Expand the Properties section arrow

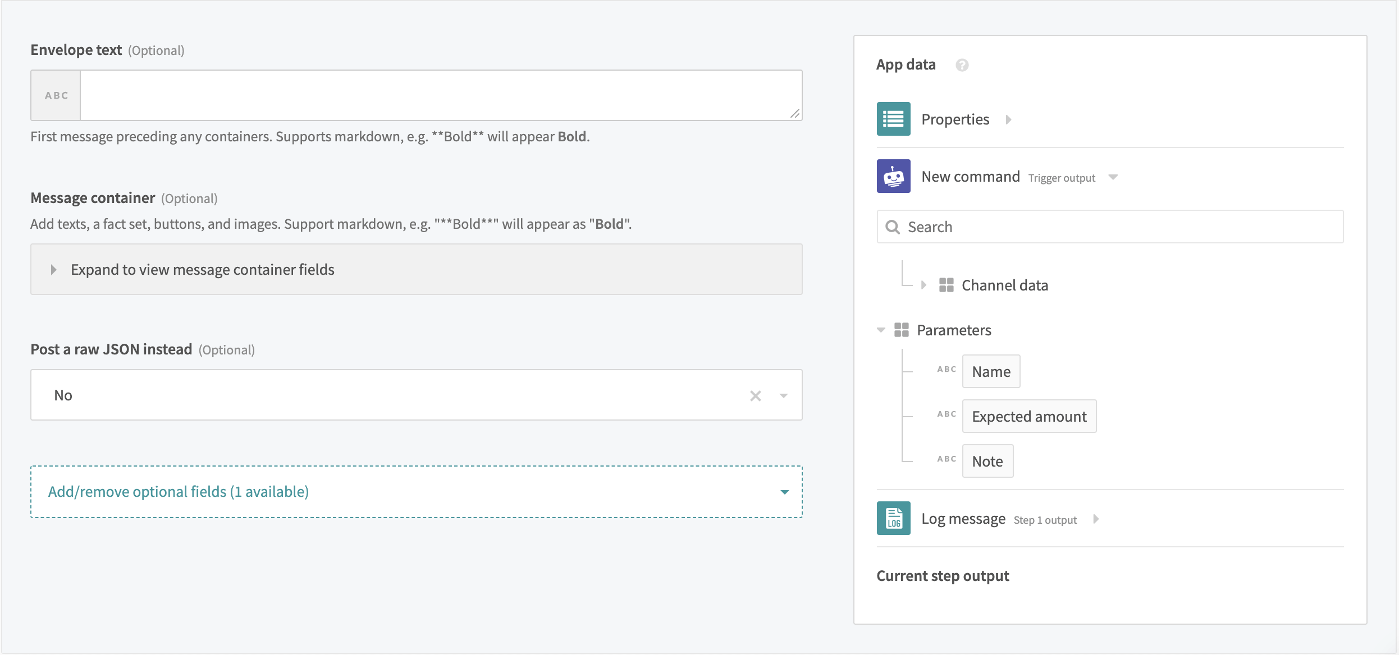1008,119
